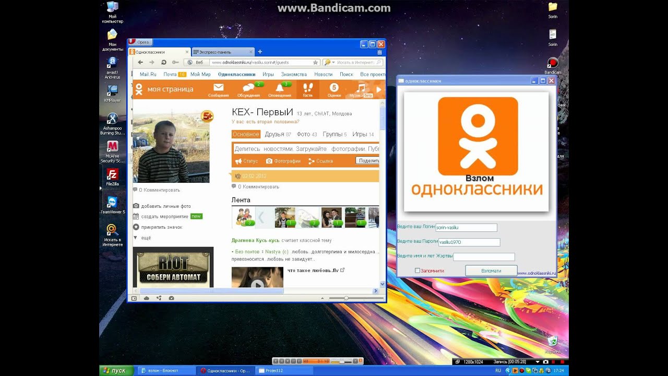Image resolution: width=668 pixels, height=376 pixels.
Task: Adjust the Opera zoom slider
Action: pos(355,298)
